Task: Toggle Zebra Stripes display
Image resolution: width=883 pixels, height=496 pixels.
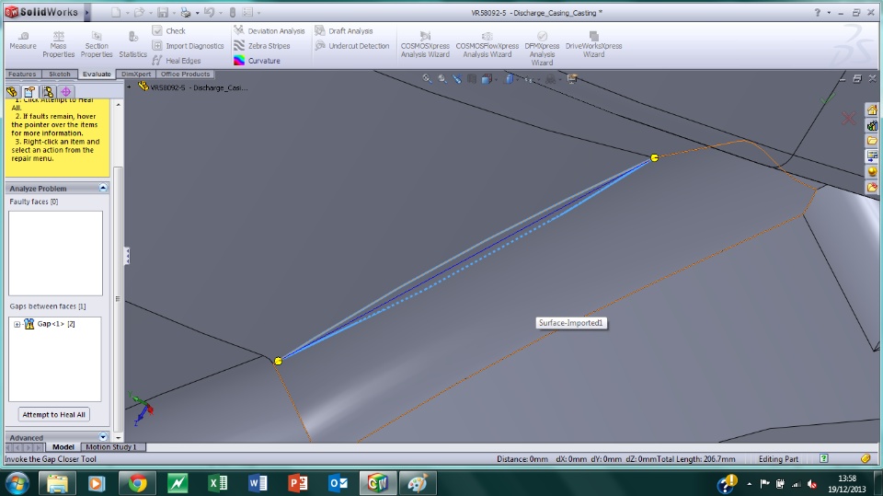Action: point(262,46)
